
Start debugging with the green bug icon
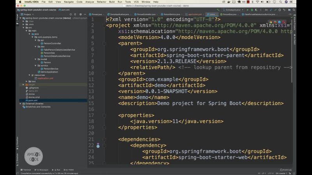[252, 10]
